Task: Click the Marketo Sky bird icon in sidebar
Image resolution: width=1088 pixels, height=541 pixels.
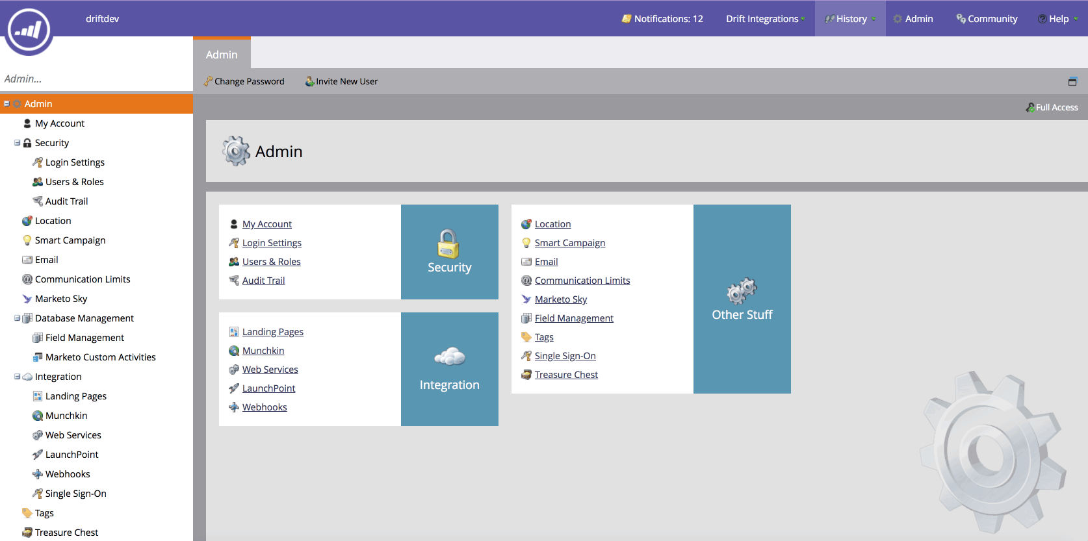Action: [x=27, y=299]
